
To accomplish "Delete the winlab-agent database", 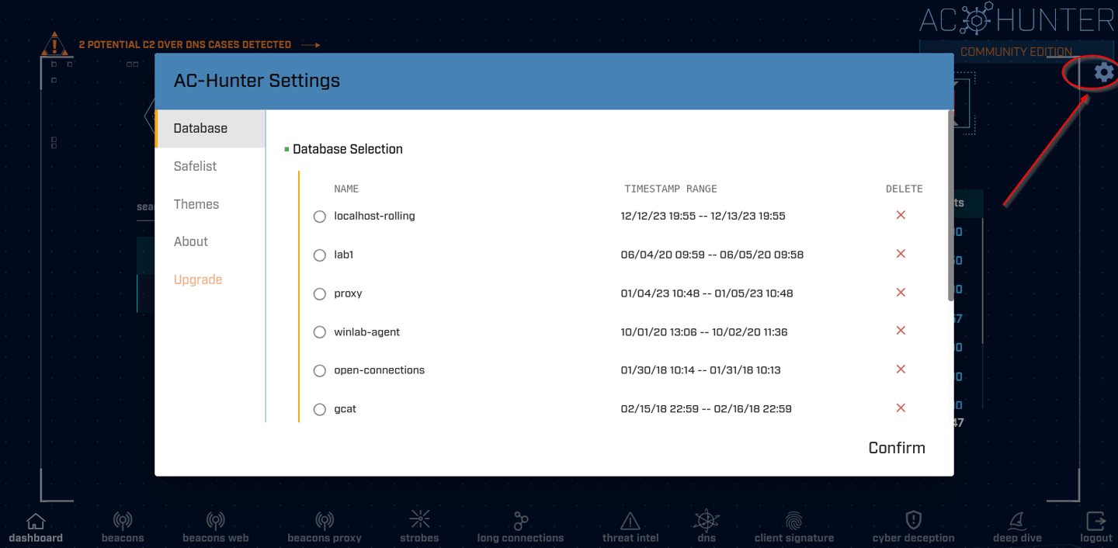I will tap(901, 331).
